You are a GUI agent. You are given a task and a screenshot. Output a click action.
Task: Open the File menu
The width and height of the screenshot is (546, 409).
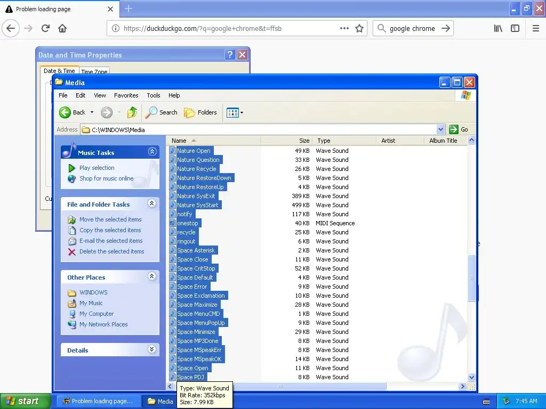(x=63, y=95)
